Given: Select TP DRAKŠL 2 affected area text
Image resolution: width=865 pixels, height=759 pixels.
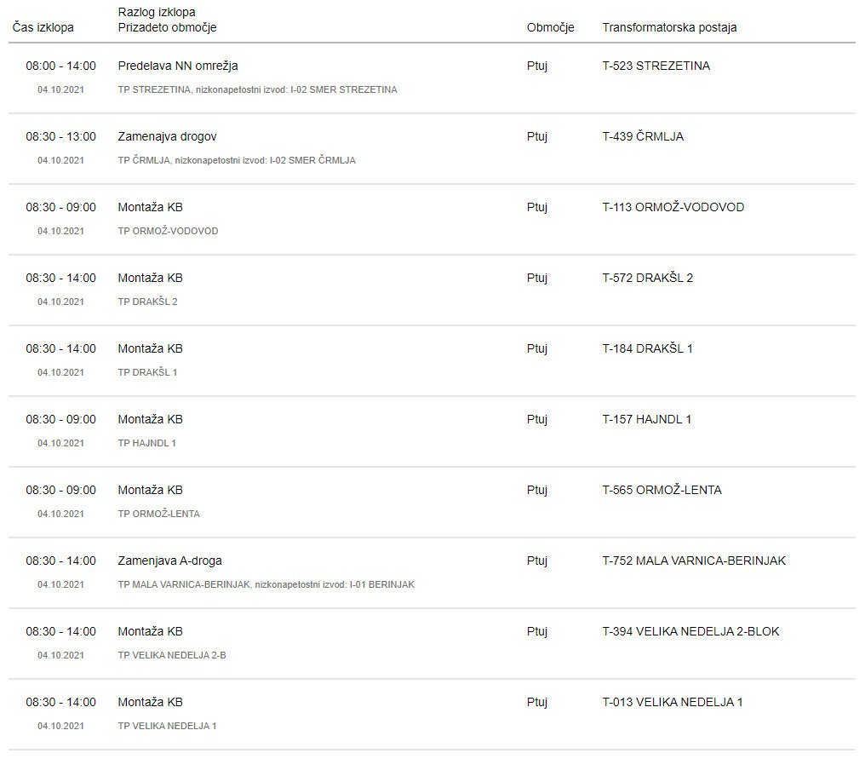Looking at the screenshot, I should pos(148,302).
